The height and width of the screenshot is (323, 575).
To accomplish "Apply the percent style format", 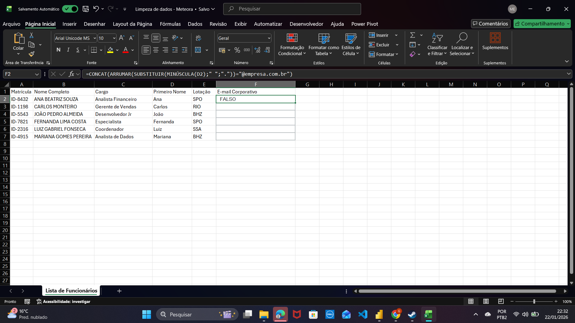I will [237, 50].
